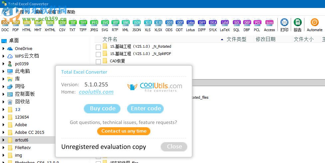Choose DIFF format icon
Screen dimensions: 325x163
202,23
